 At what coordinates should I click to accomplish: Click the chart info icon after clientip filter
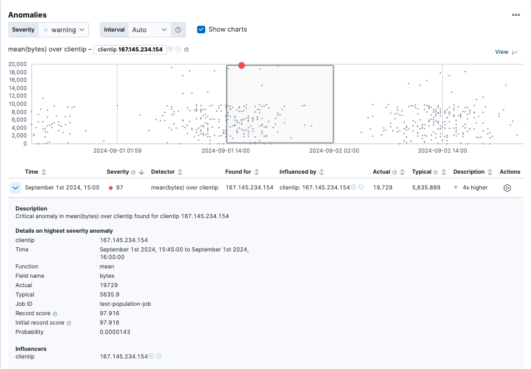187,50
